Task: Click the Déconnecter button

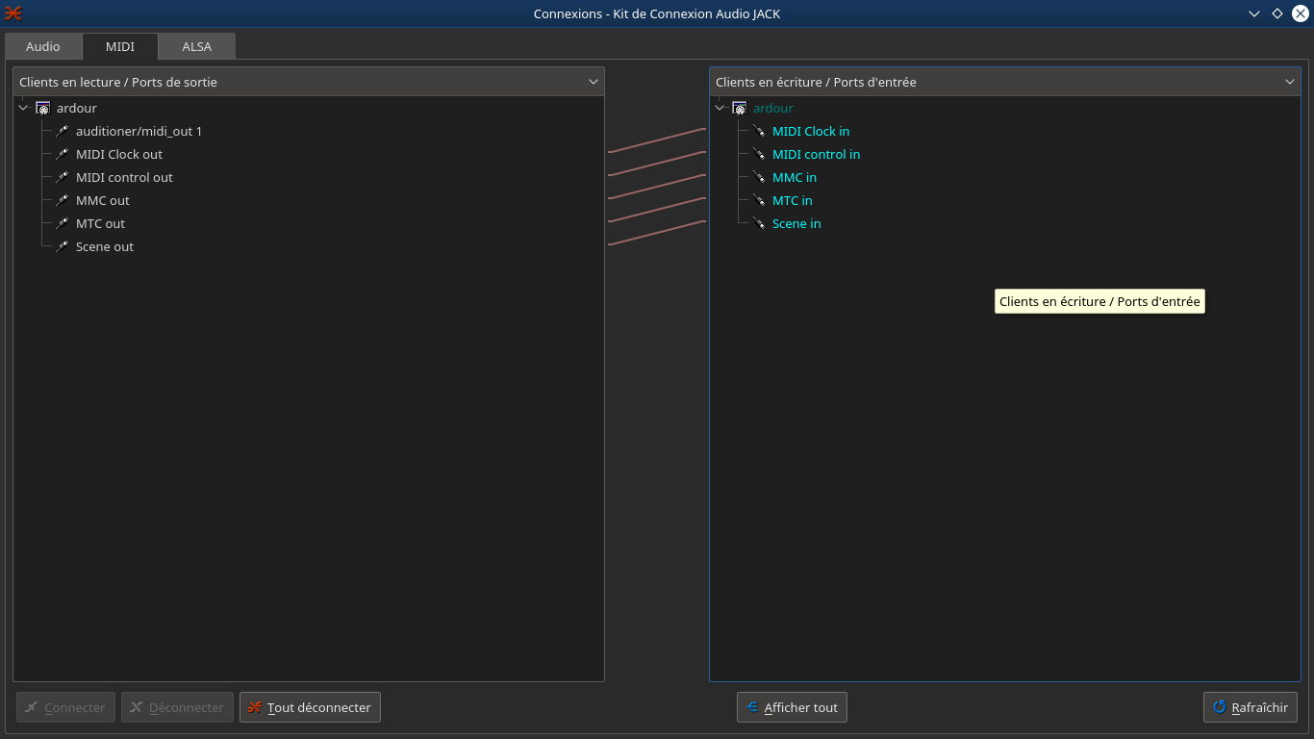Action: click(x=177, y=707)
